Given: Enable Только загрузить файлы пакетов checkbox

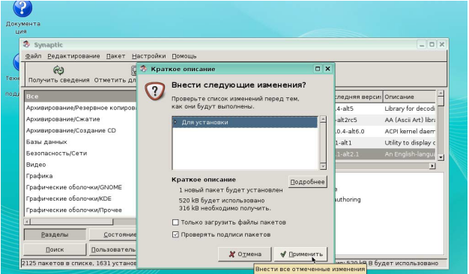Looking at the screenshot, I should point(175,222).
